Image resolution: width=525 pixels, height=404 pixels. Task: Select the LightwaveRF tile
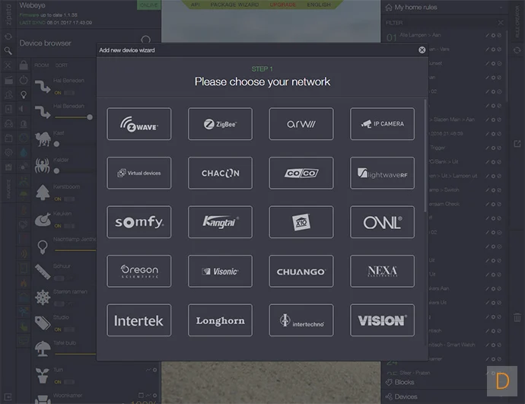382,173
